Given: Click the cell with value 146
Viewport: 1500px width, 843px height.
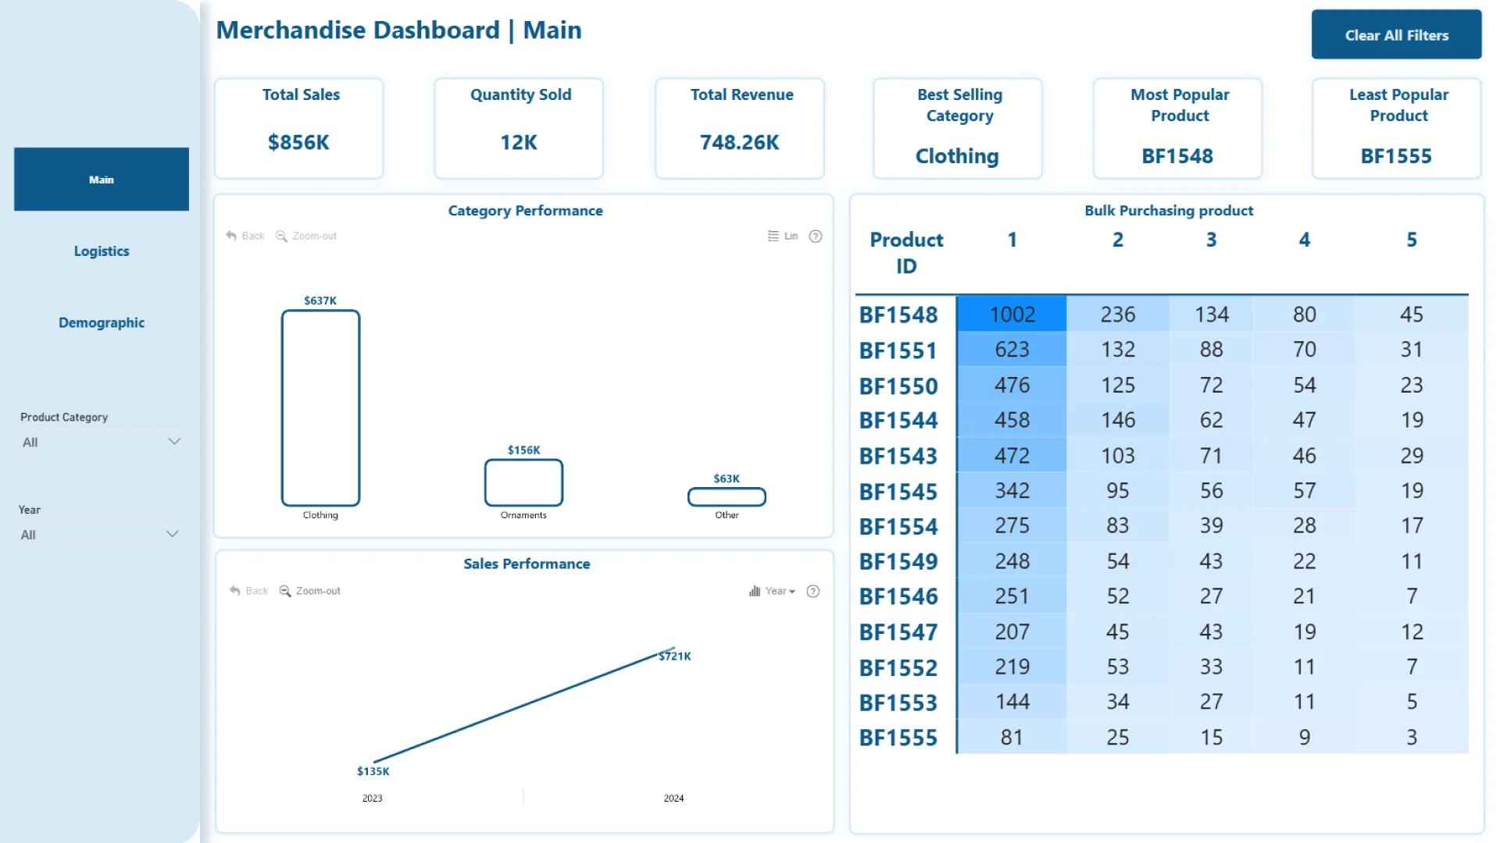Looking at the screenshot, I should click(1118, 420).
